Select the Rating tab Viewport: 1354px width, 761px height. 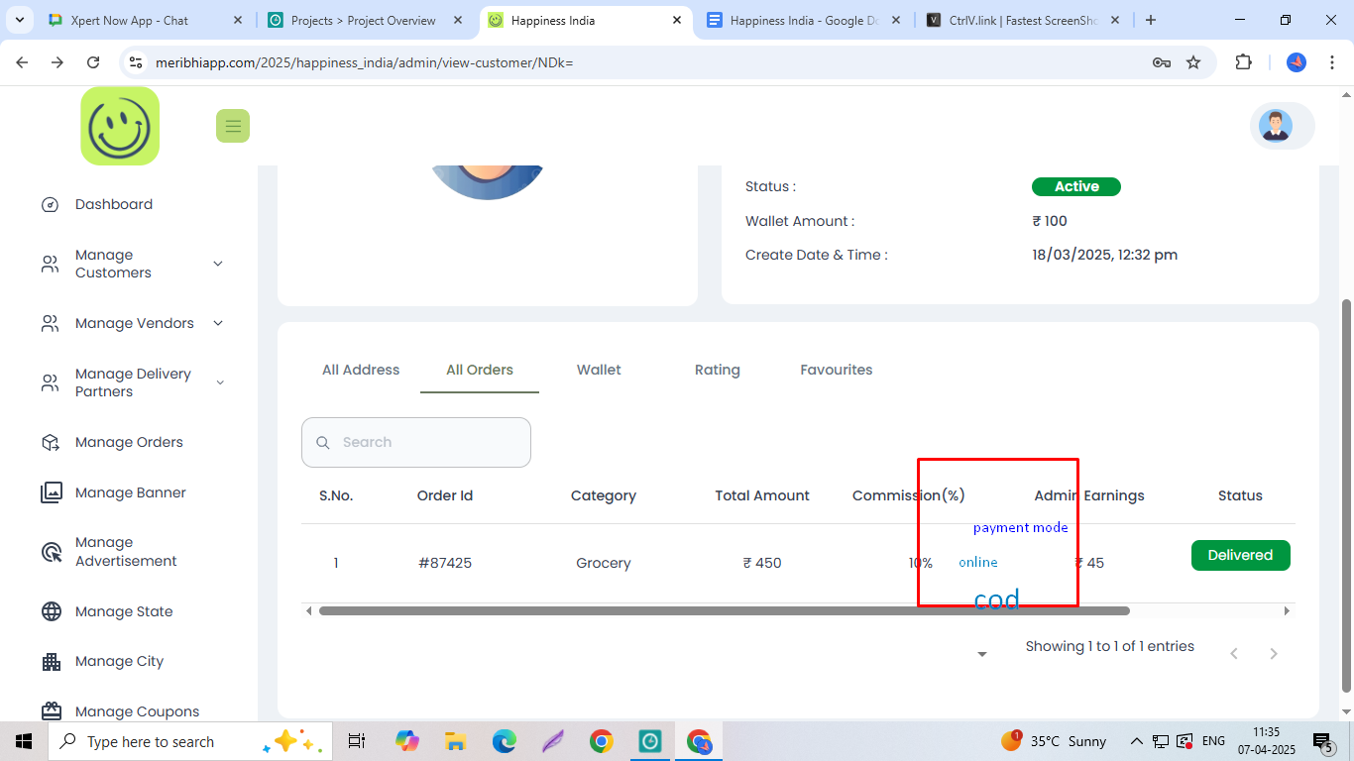[717, 370]
